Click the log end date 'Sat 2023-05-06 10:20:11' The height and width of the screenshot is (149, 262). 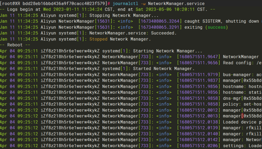tap(165, 9)
